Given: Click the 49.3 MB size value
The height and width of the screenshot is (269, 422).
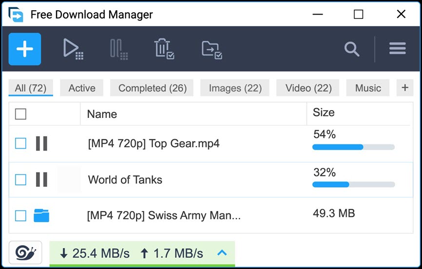Looking at the screenshot, I should 334,213.
